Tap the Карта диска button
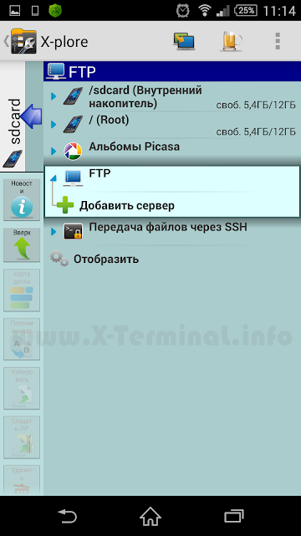This screenshot has height=536, width=301. pyautogui.click(x=22, y=290)
